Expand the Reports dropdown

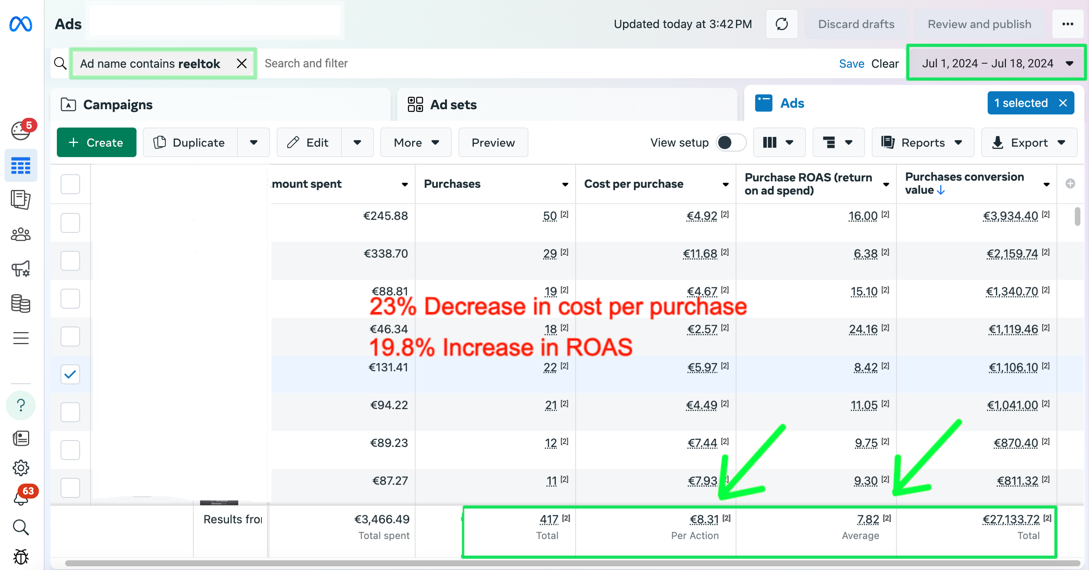coord(923,142)
